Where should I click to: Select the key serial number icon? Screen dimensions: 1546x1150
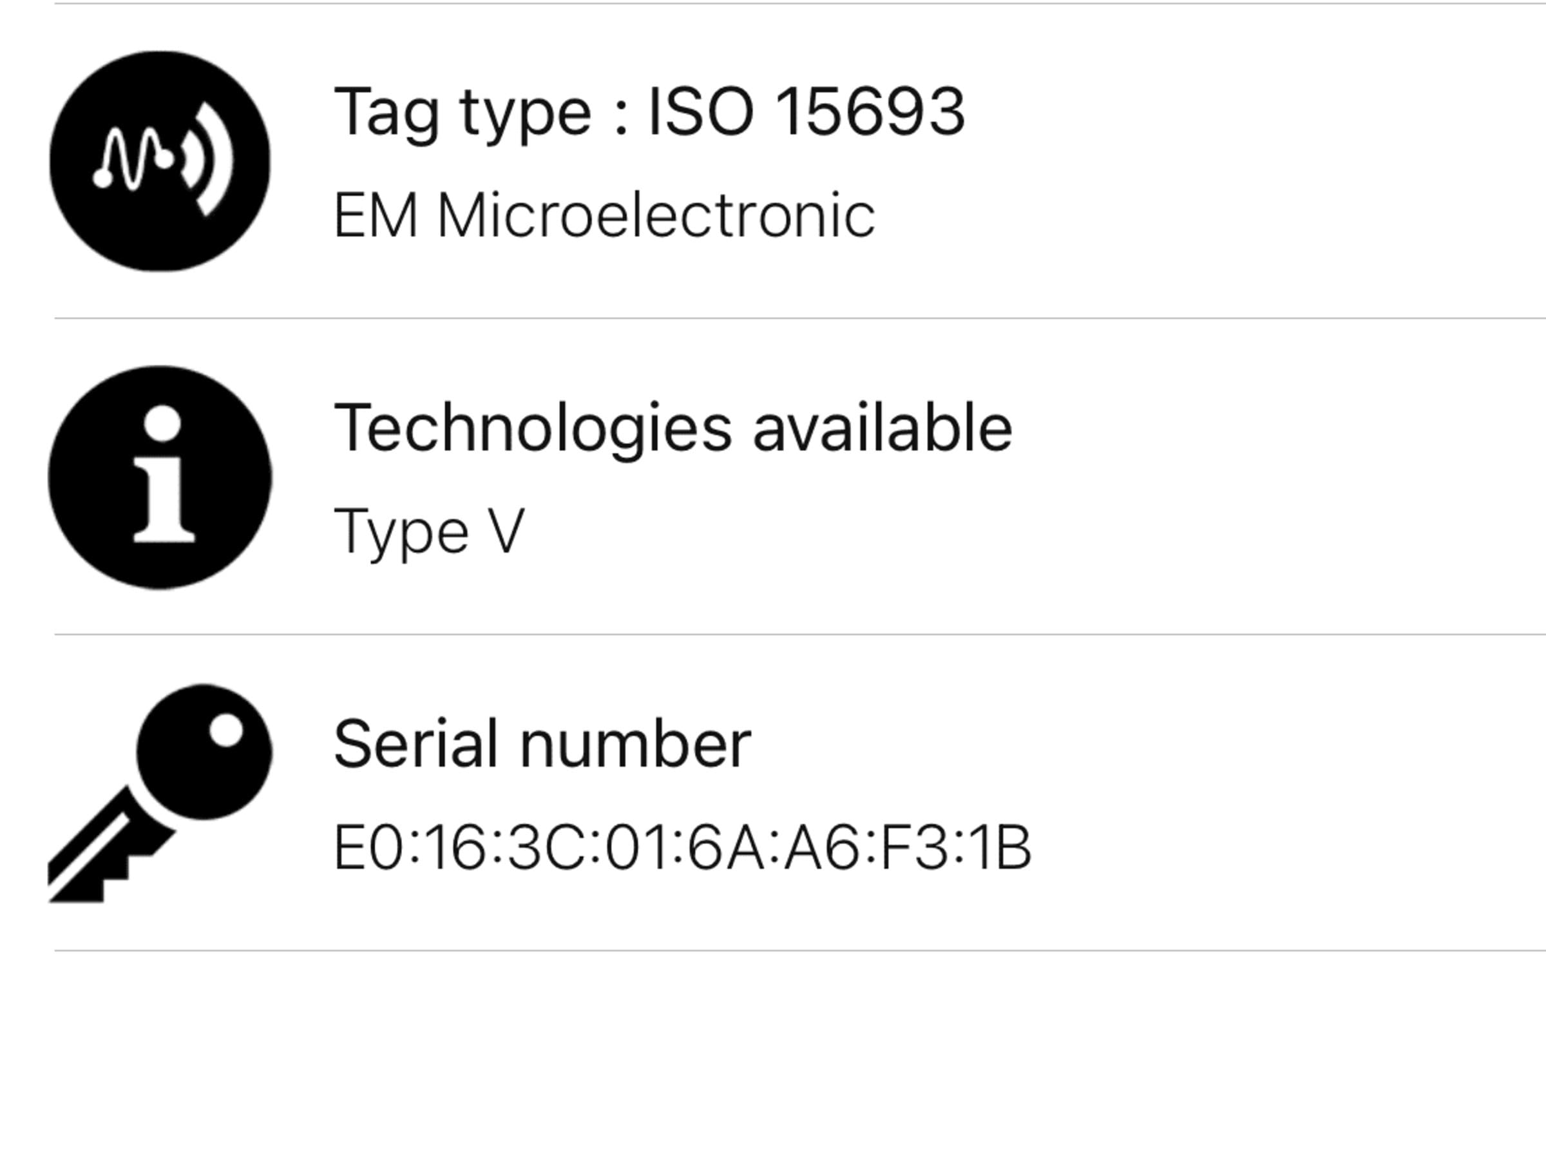[x=160, y=794]
